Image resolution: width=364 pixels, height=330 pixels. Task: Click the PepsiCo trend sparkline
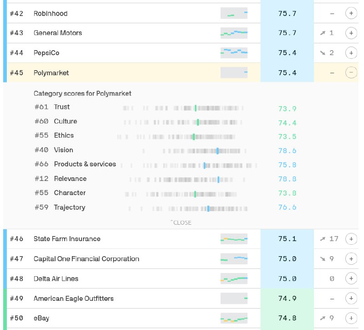[x=234, y=53]
